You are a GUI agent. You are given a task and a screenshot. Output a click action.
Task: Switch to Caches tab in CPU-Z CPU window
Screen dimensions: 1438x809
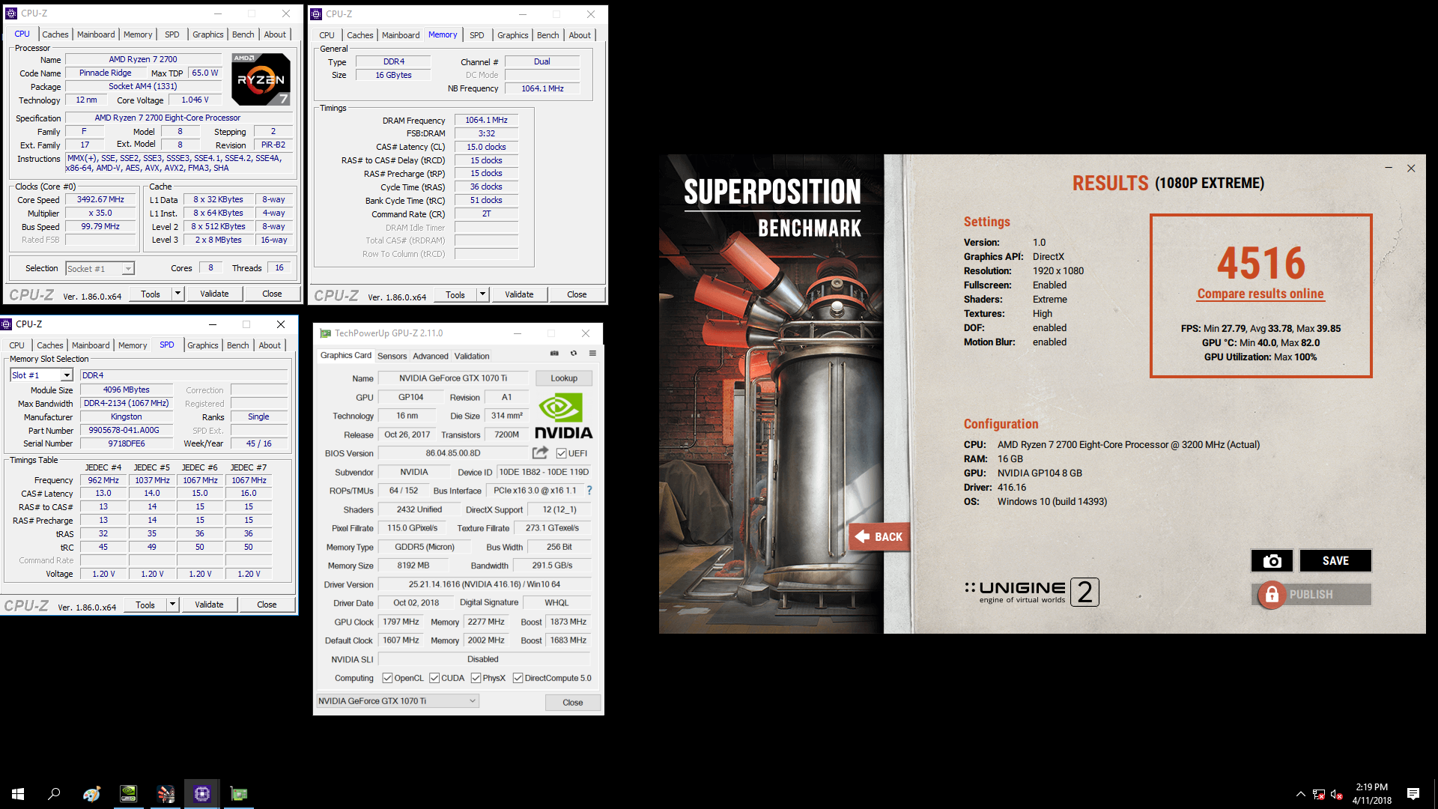click(55, 34)
